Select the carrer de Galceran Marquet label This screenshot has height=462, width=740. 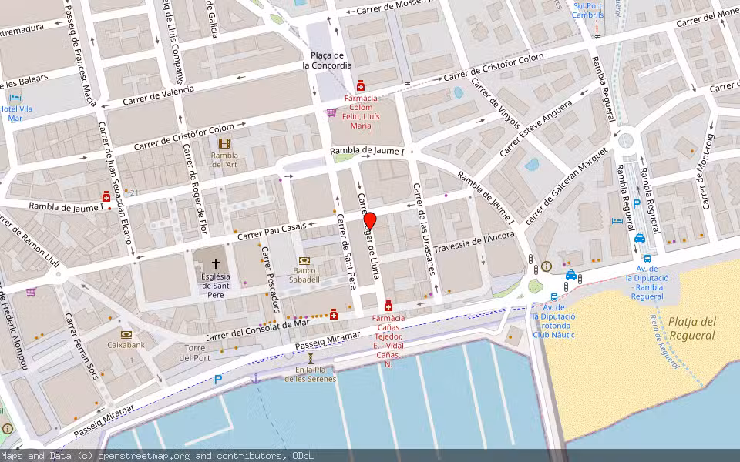[567, 186]
